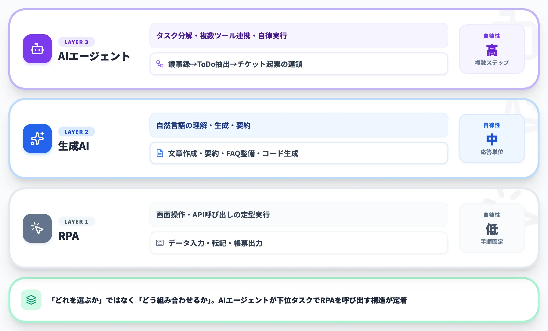
Task: Select the LAYER 1 badge
Action: [76, 222]
